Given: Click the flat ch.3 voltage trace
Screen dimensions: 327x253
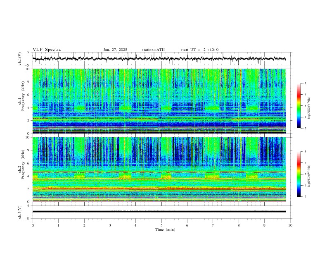Looking at the screenshot, I should tap(159, 212).
